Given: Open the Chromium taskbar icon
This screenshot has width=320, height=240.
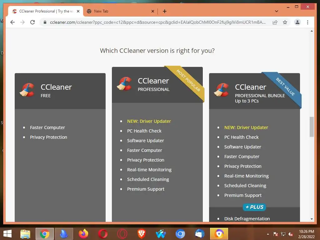Looking at the screenshot, I should [180, 234].
